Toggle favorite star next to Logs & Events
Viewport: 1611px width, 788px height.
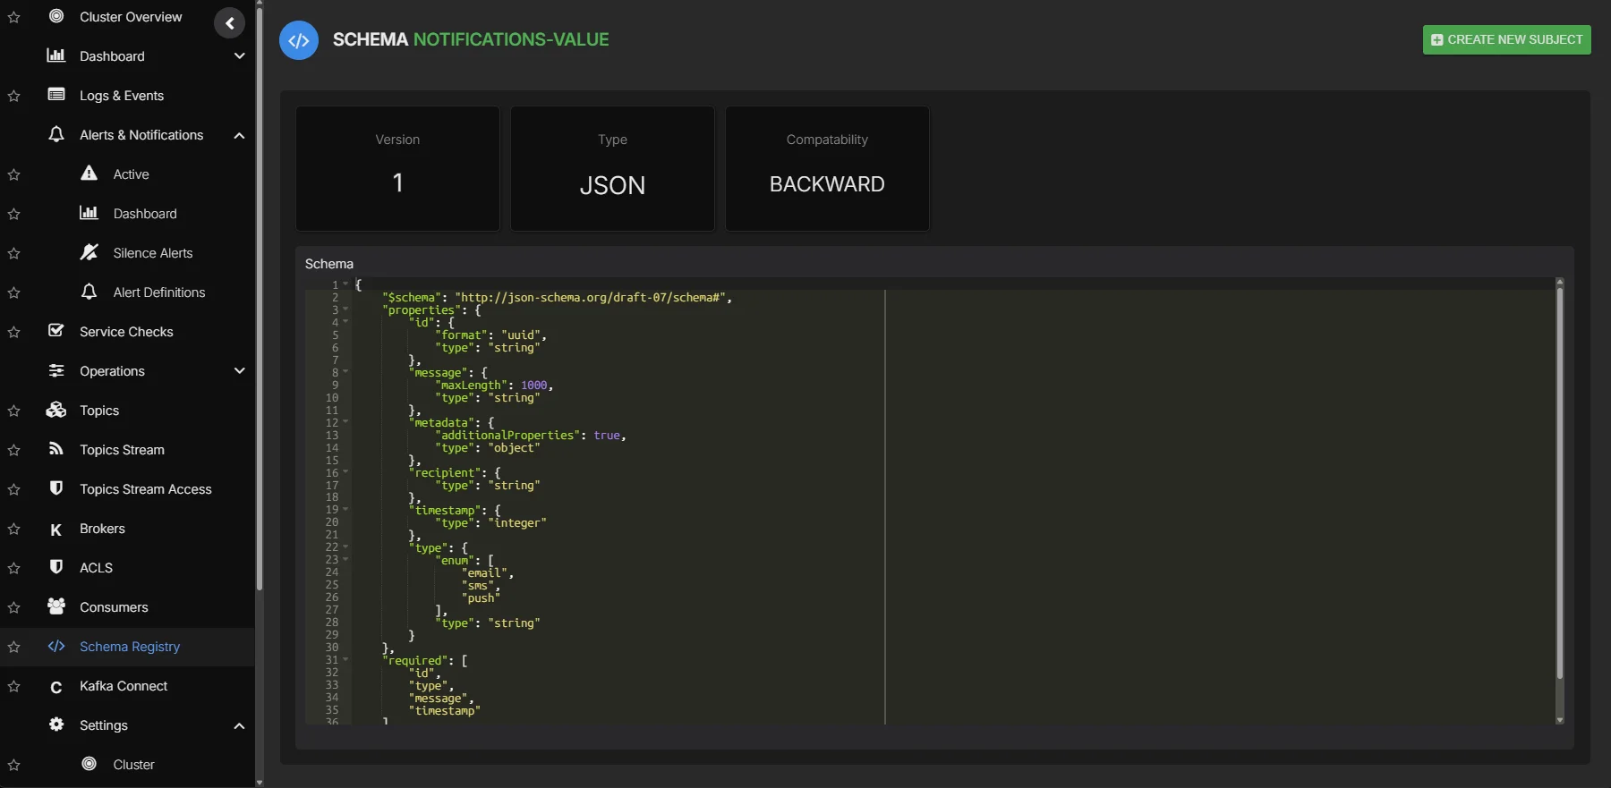pyautogui.click(x=14, y=96)
